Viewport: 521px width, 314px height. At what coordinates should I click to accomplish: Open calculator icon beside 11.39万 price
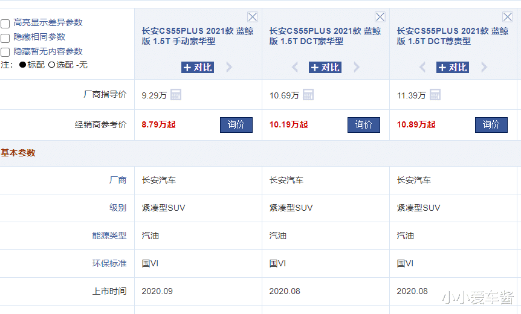435,95
